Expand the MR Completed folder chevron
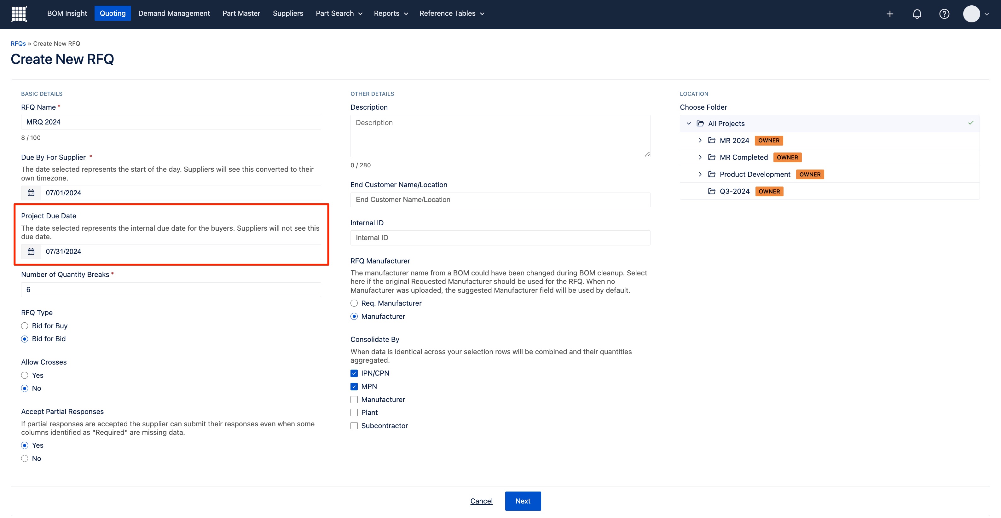Viewport: 1001px width, 518px height. pyautogui.click(x=700, y=157)
